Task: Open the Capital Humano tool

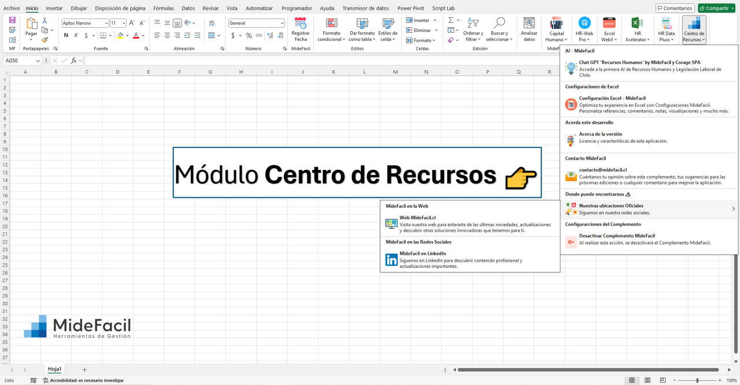Action: coord(556,29)
